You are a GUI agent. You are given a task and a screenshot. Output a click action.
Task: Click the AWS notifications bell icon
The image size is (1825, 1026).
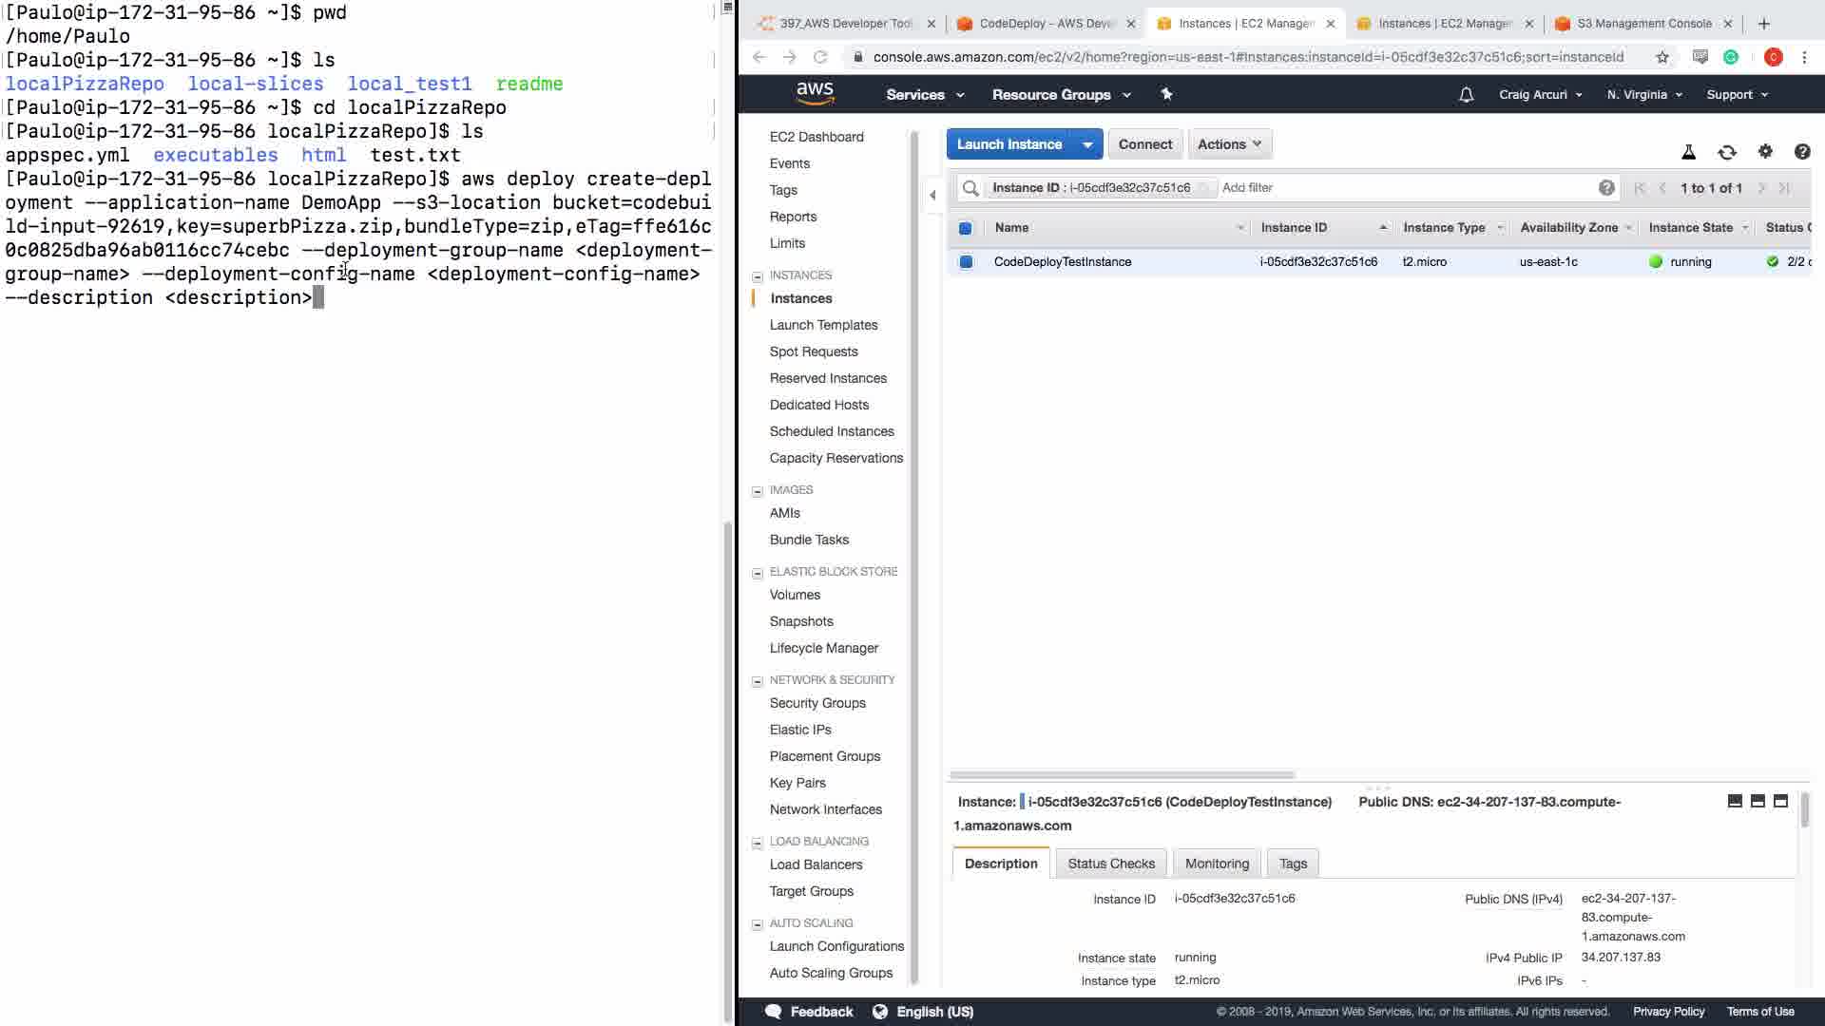(1466, 95)
